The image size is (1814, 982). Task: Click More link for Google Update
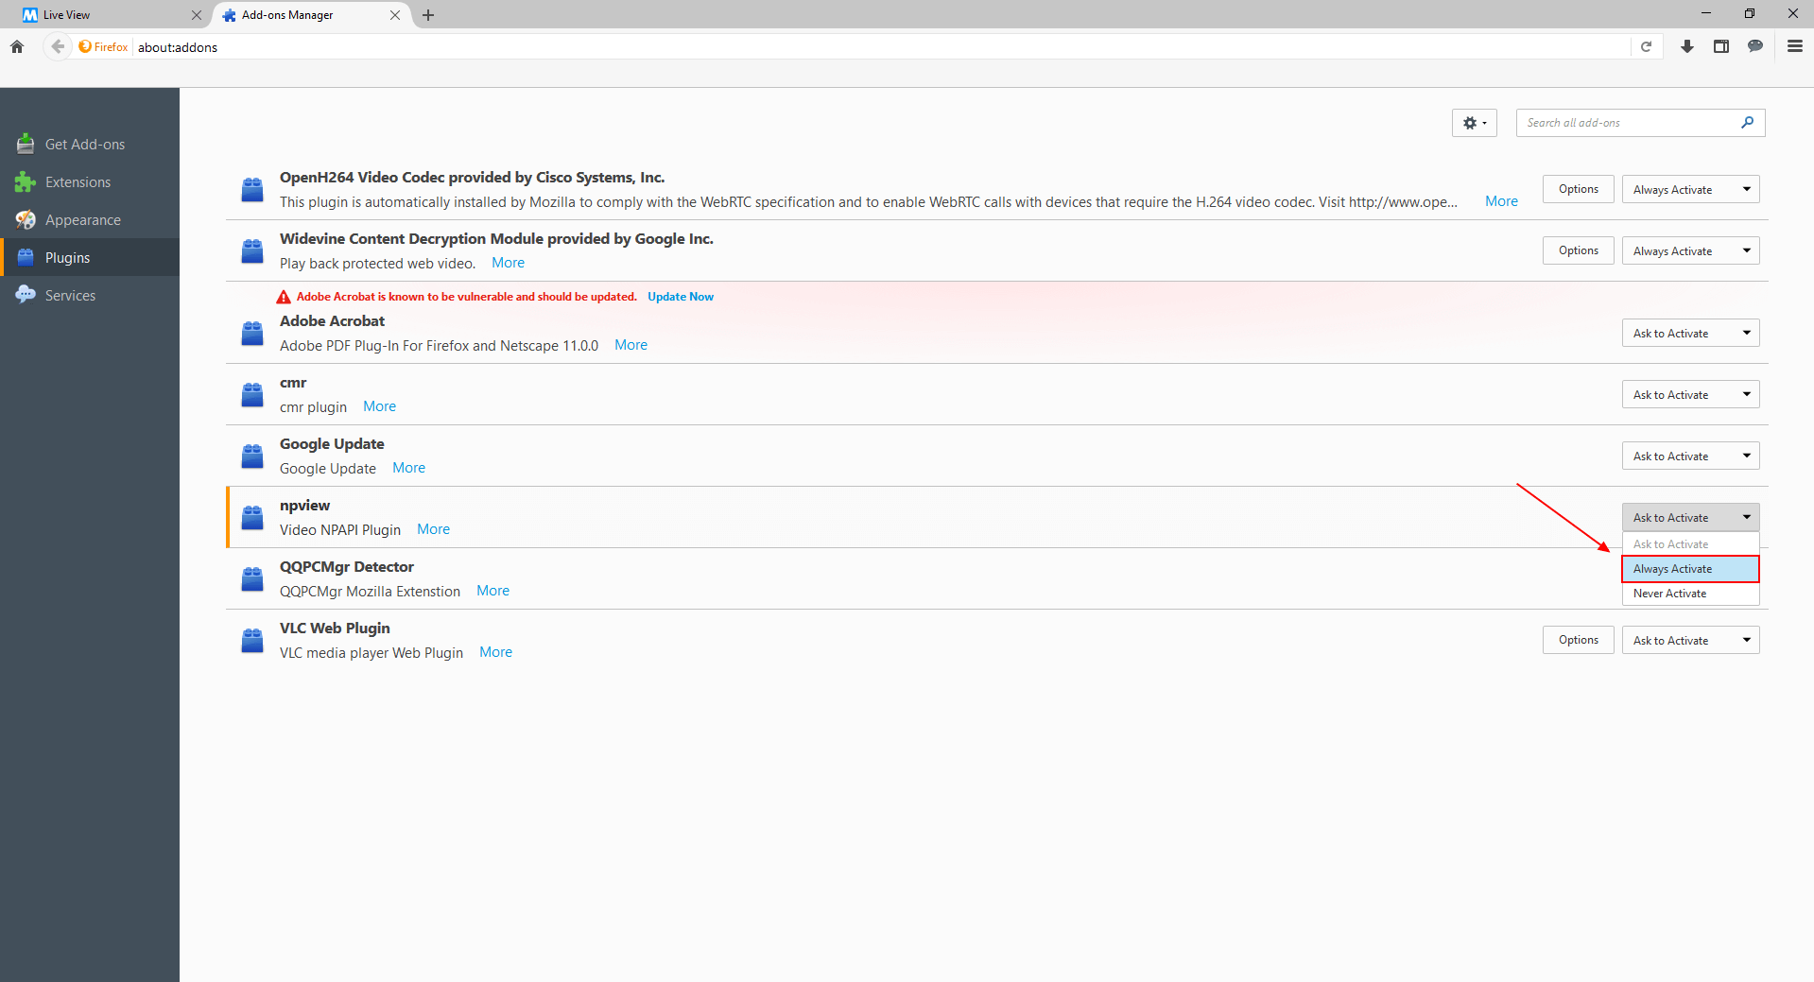tap(408, 468)
